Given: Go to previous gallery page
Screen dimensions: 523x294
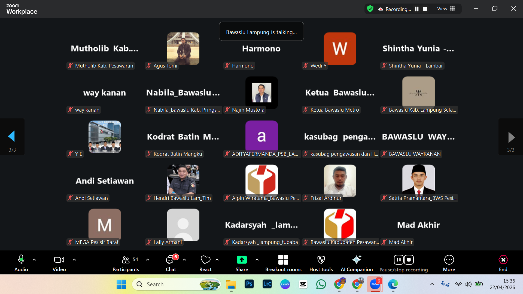Looking at the screenshot, I should point(12,137).
